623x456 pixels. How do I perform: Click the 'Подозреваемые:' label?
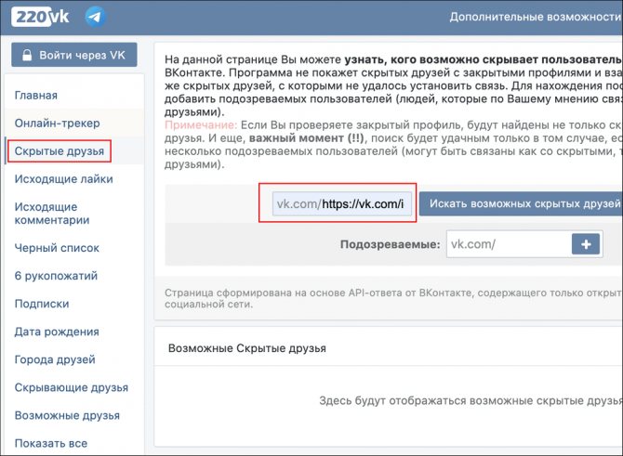[391, 244]
